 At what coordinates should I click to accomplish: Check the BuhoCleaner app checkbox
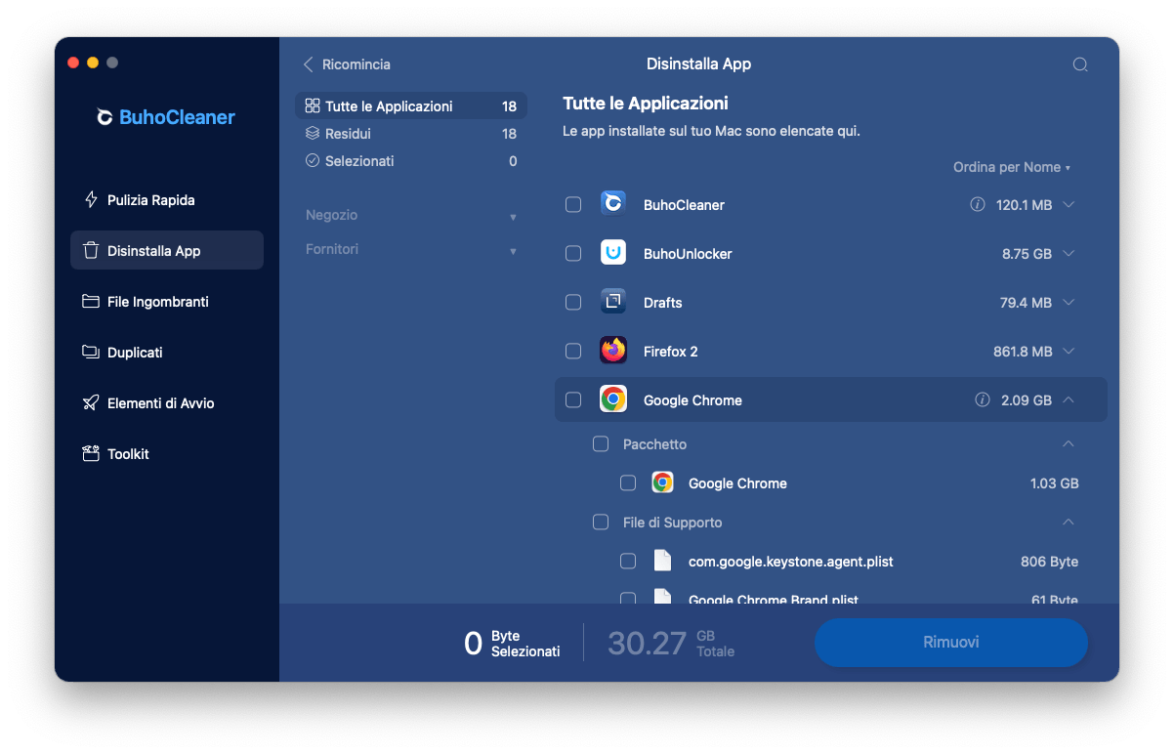click(573, 205)
